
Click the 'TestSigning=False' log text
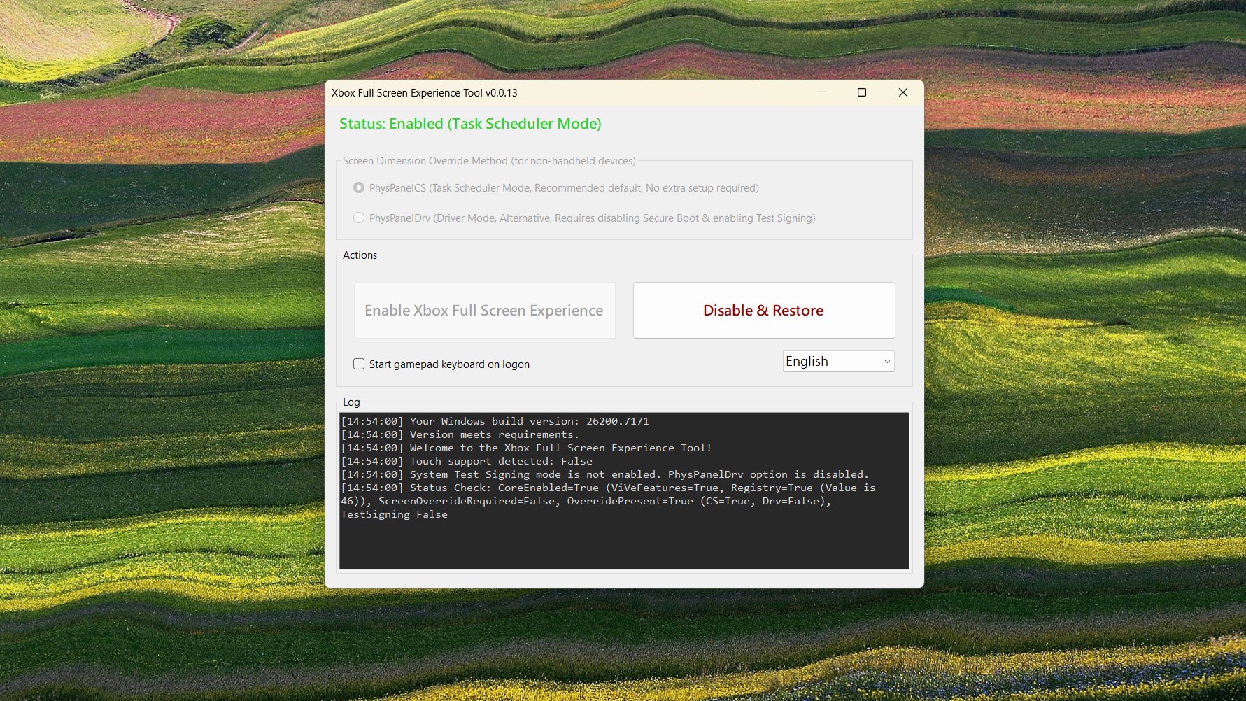(x=394, y=514)
